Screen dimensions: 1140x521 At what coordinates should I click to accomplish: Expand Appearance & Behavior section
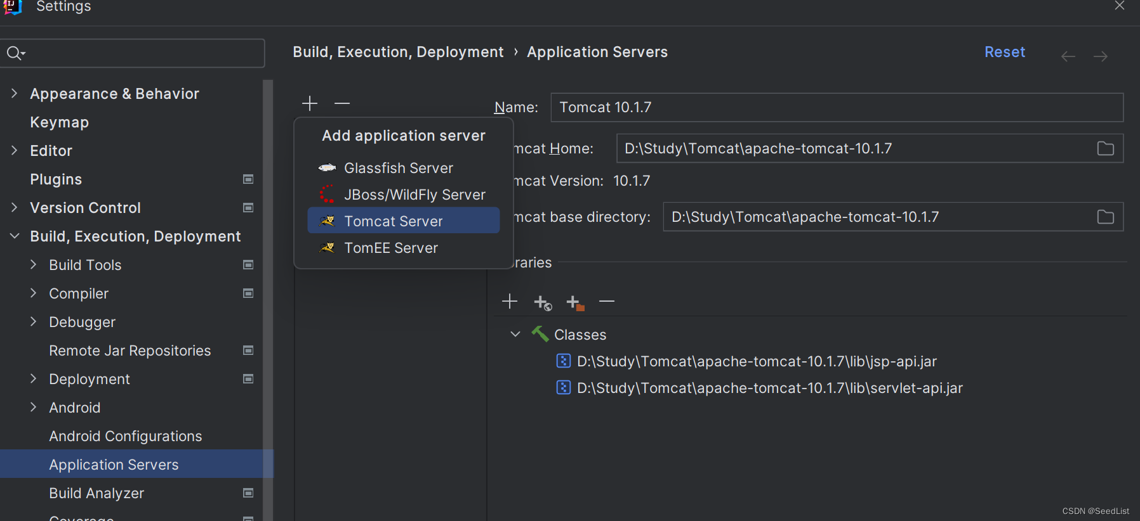click(14, 93)
